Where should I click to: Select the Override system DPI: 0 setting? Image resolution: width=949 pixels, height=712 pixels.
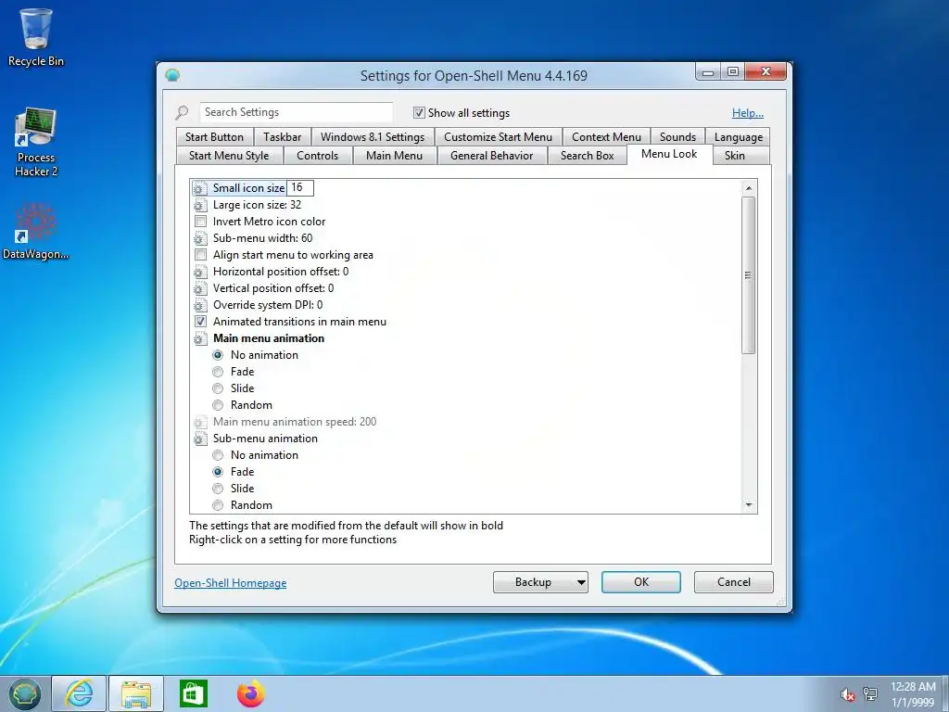tap(268, 305)
